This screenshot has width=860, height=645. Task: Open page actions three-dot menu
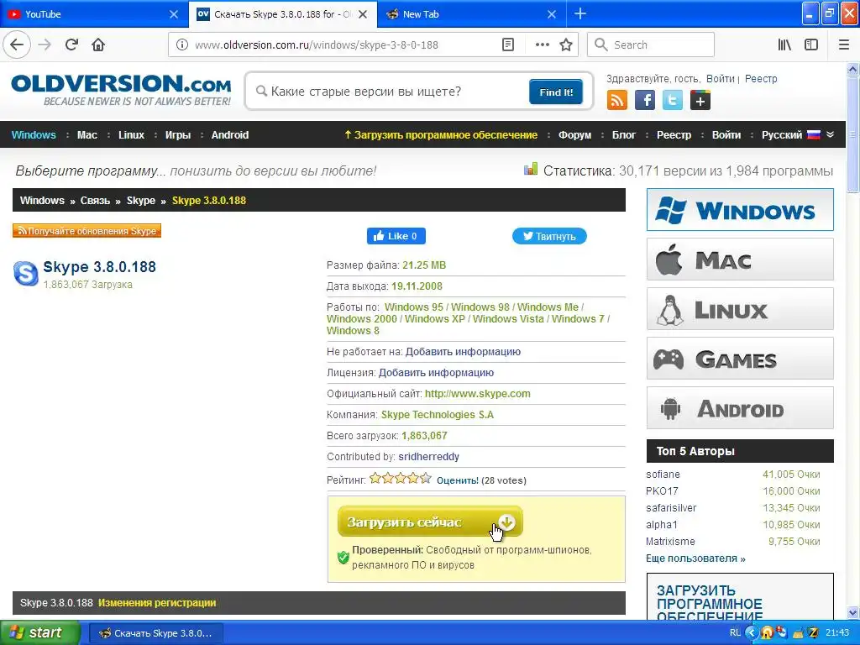(x=542, y=45)
